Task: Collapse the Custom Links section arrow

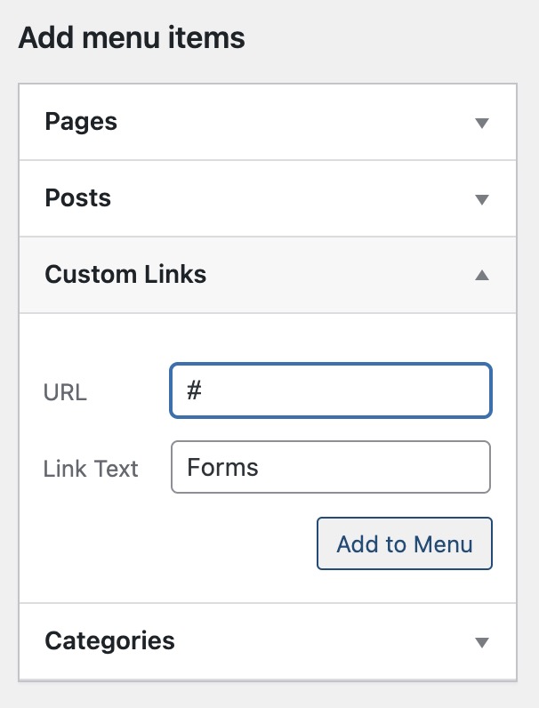Action: coord(482,276)
